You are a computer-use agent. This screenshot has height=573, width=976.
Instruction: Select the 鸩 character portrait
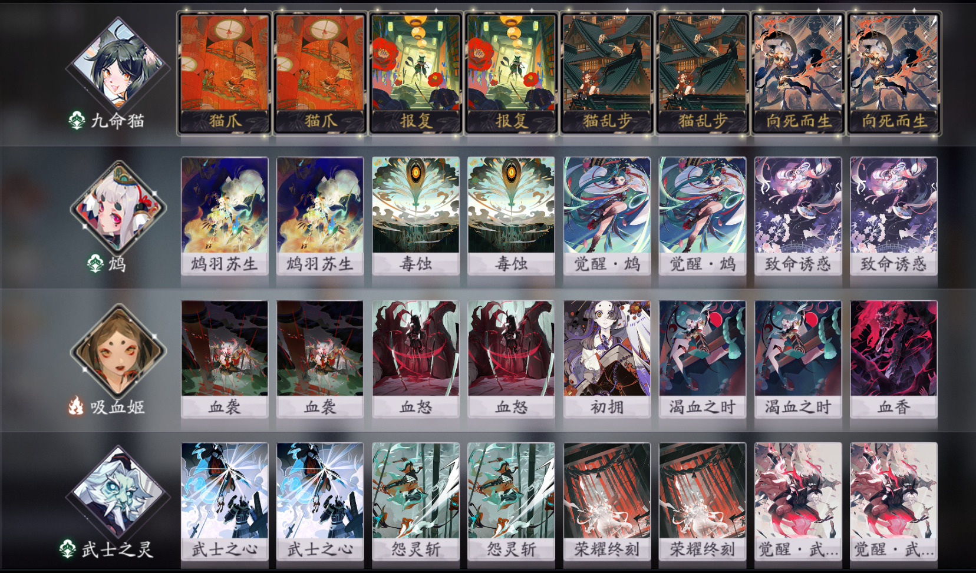[118, 207]
